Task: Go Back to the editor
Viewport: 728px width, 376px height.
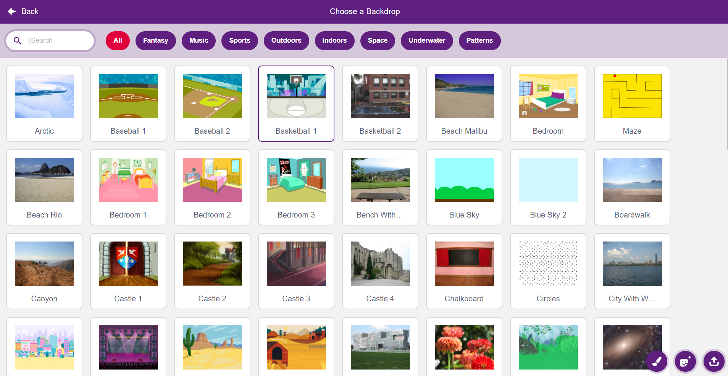Action: coord(23,11)
